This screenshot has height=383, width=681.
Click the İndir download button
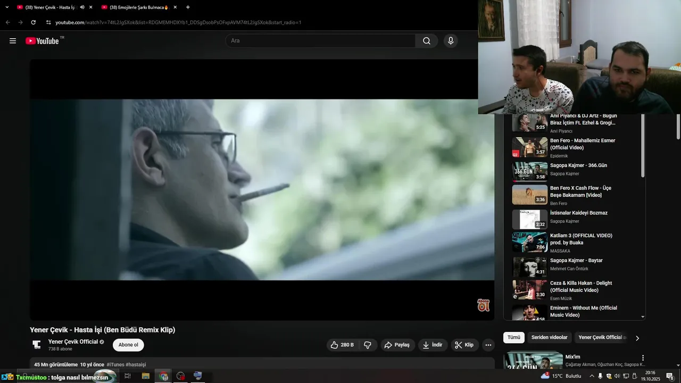click(x=433, y=345)
